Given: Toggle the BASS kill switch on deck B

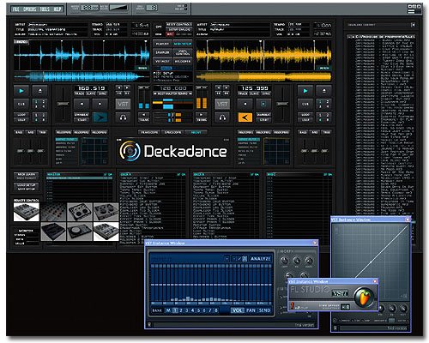Looking at the screenshot, I should click(x=303, y=132).
